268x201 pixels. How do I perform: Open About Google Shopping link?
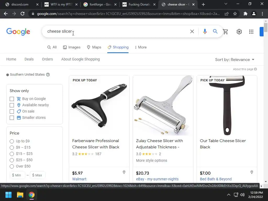(81, 59)
